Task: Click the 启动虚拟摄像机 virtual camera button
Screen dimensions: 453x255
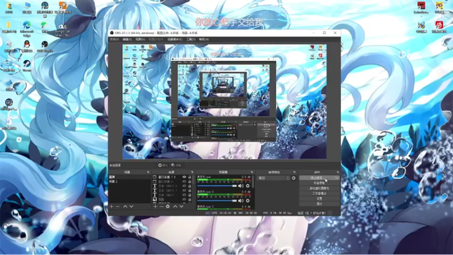Action: [x=319, y=188]
